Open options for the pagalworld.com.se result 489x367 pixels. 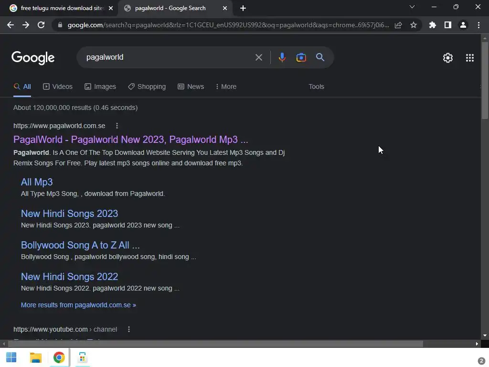pos(117,126)
